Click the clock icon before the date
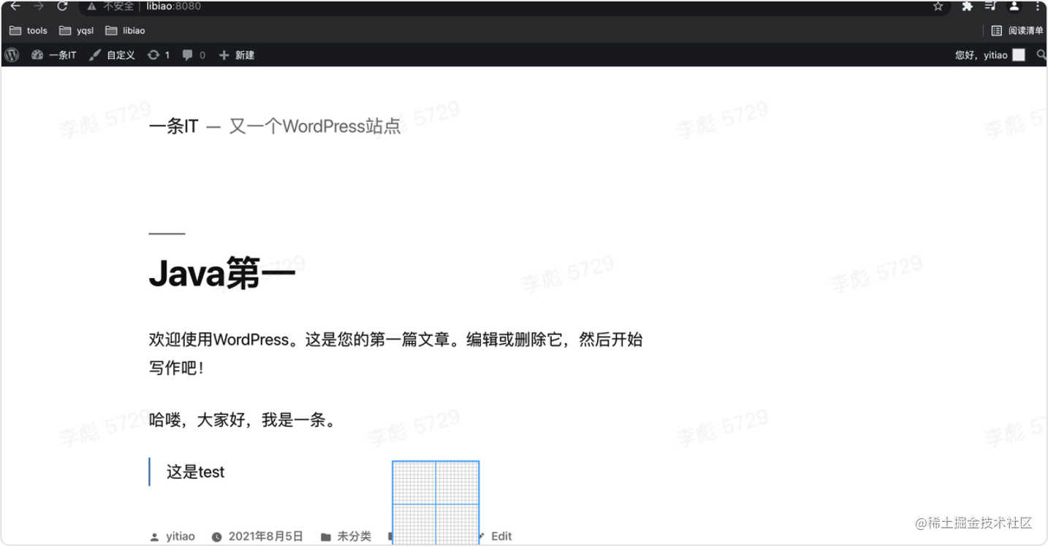The width and height of the screenshot is (1048, 546). (217, 537)
